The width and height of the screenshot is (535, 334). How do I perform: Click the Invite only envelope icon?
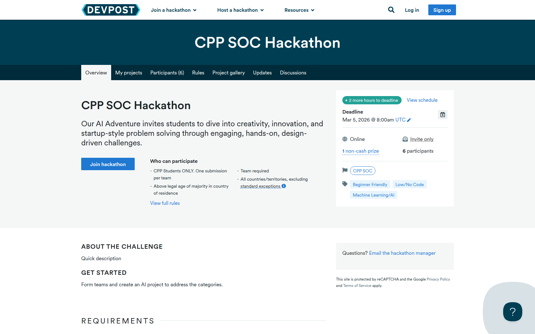(x=405, y=139)
